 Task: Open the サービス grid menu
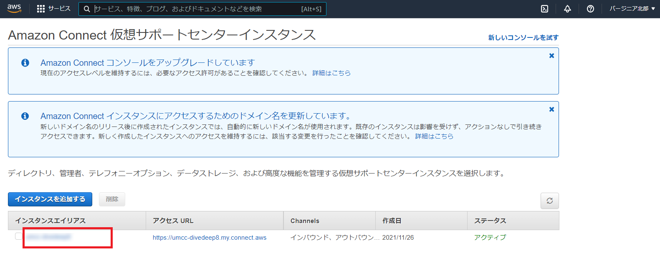(54, 9)
